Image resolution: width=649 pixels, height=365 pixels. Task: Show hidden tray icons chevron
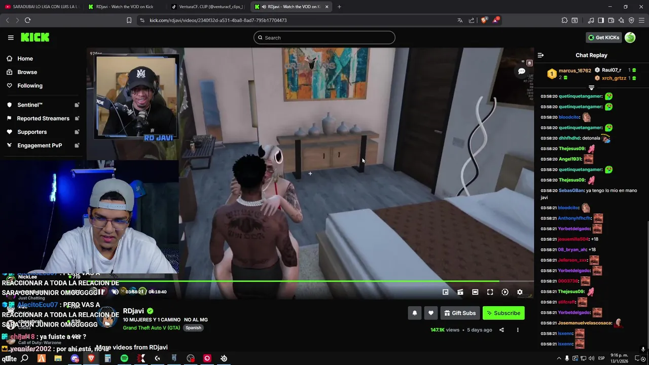pos(559,358)
